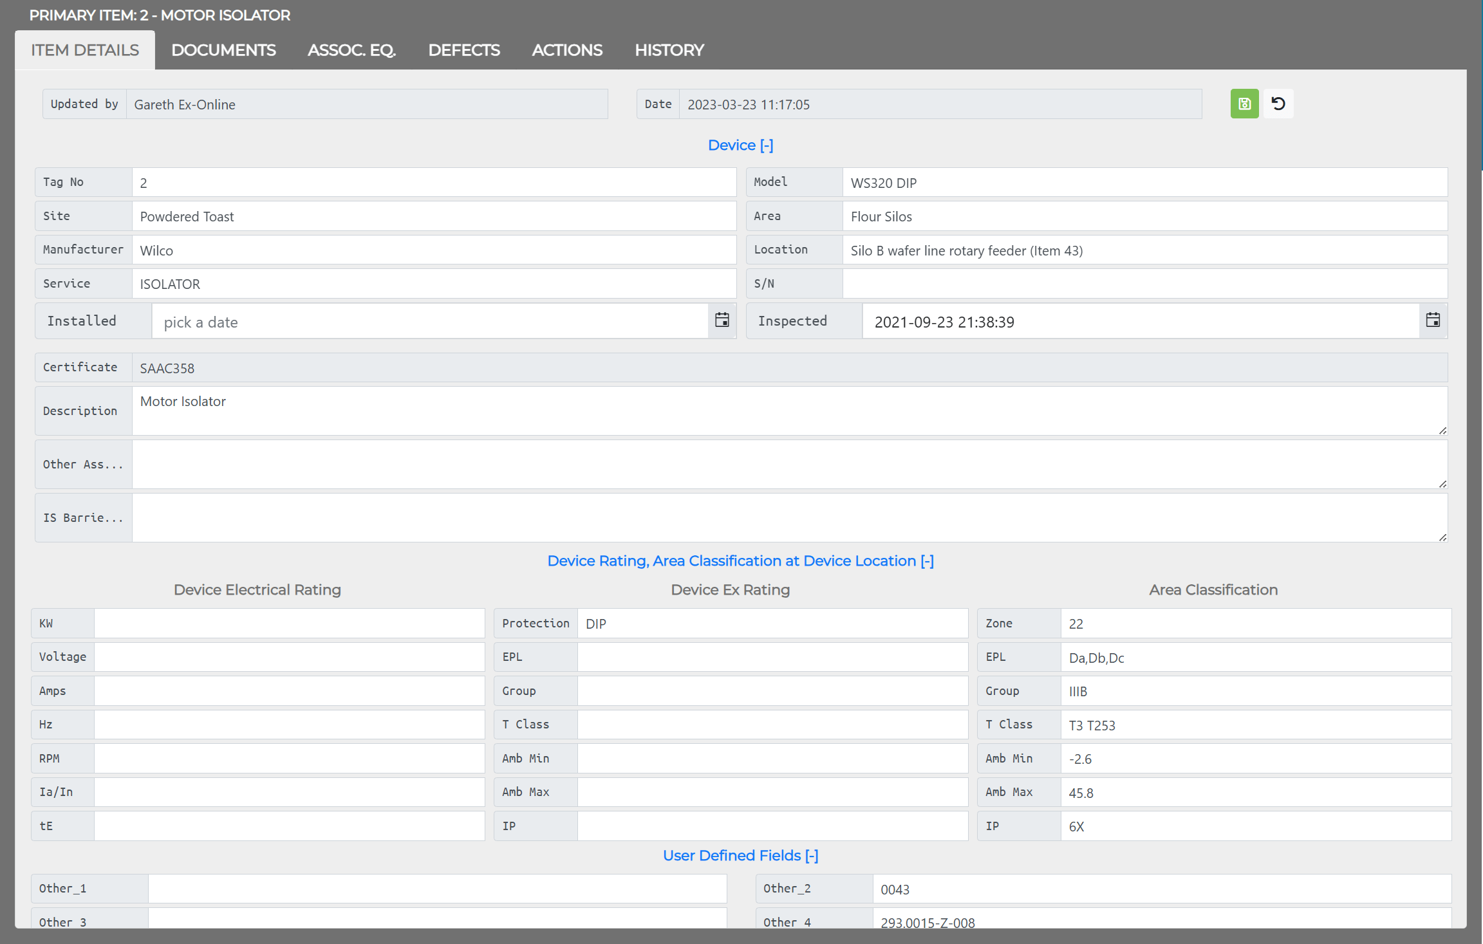Open the Inspected date calendar icon

(x=1433, y=320)
